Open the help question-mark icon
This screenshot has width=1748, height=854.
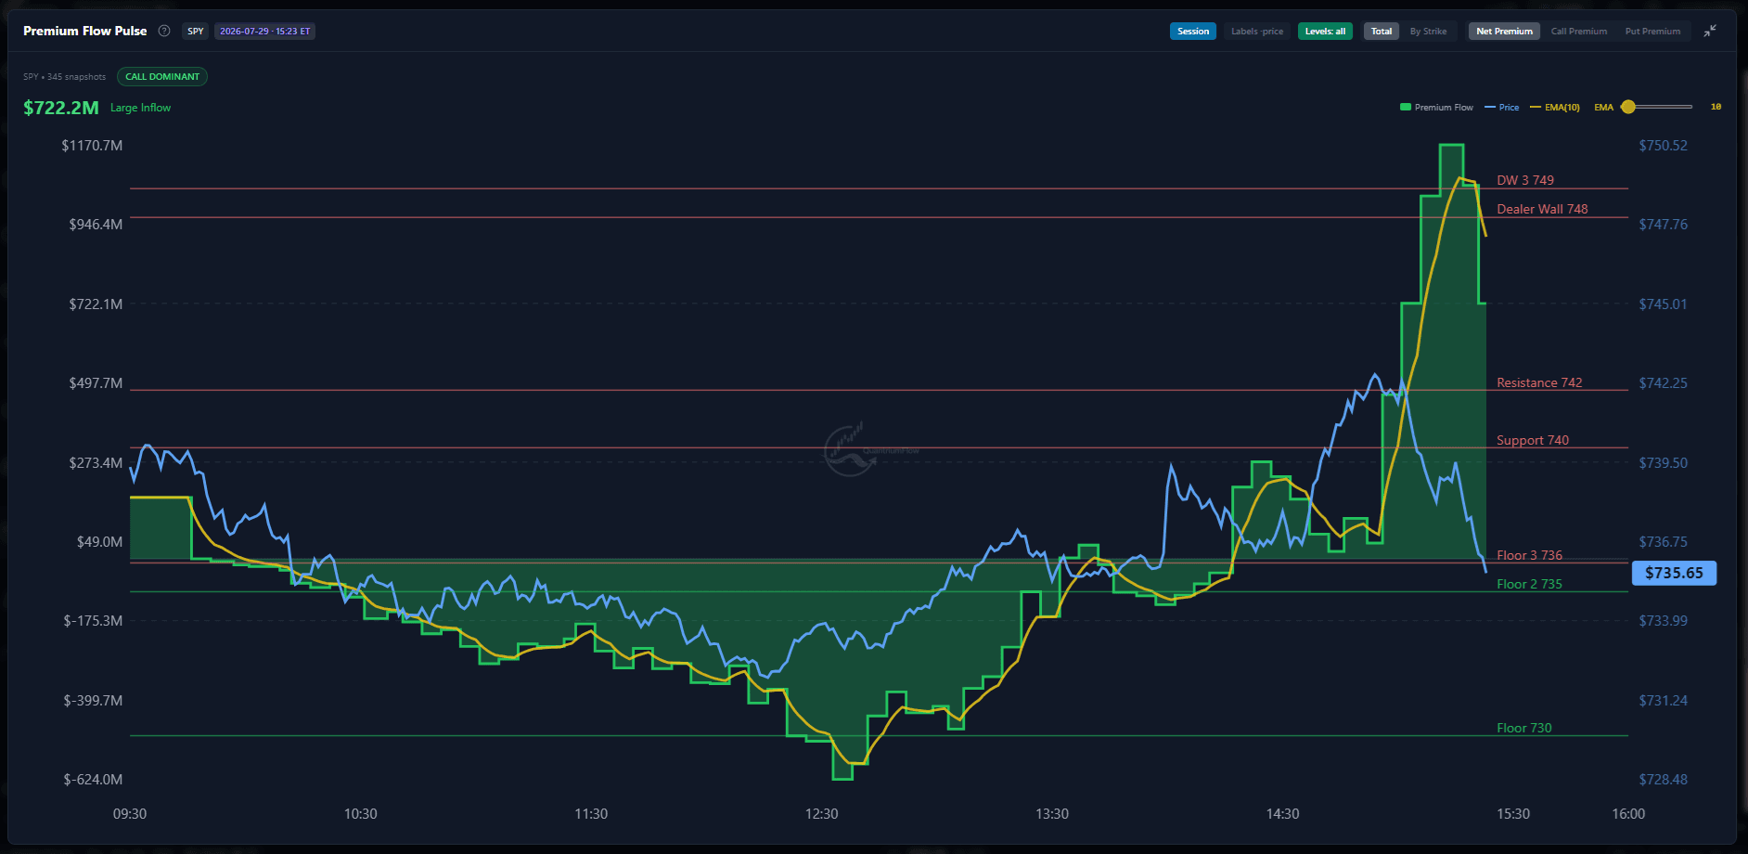(x=164, y=31)
